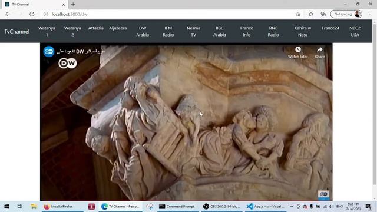Open Watanya 2 channel

pyautogui.click(x=72, y=31)
